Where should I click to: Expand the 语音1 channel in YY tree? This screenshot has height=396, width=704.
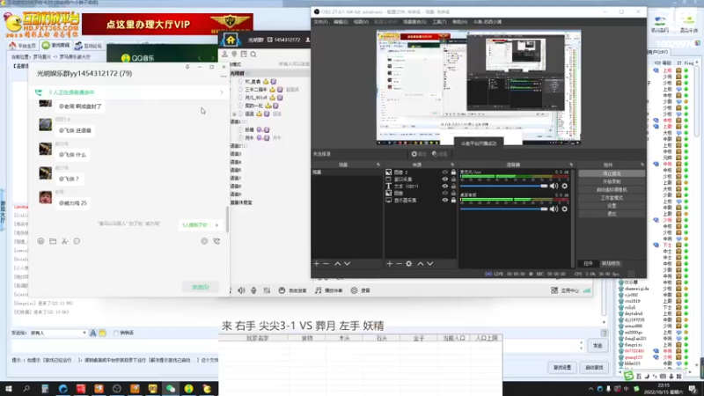point(238,121)
